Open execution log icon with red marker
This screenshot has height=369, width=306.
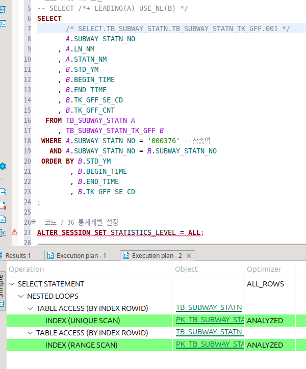coord(3,206)
